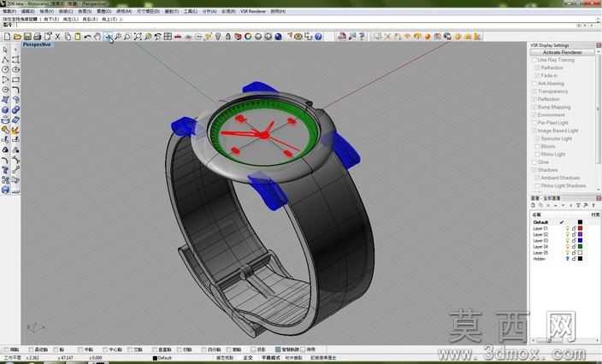Viewport: 602px width, 364px height.
Task: Click the Layer 05 white color swatch
Action: click(x=580, y=253)
